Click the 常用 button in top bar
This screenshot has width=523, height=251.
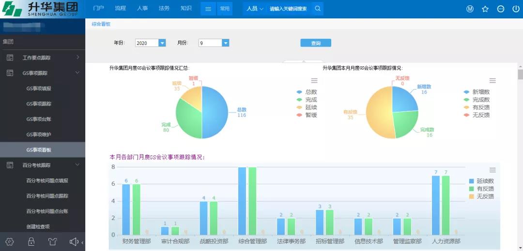tap(225, 9)
